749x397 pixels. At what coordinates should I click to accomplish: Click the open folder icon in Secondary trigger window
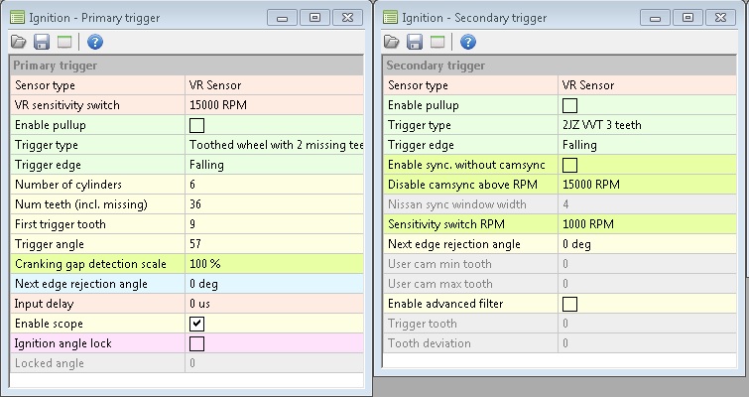click(x=392, y=42)
